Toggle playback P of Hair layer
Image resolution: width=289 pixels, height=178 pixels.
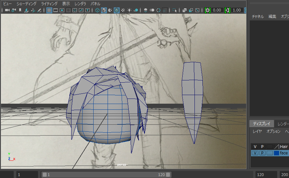pos(262,147)
